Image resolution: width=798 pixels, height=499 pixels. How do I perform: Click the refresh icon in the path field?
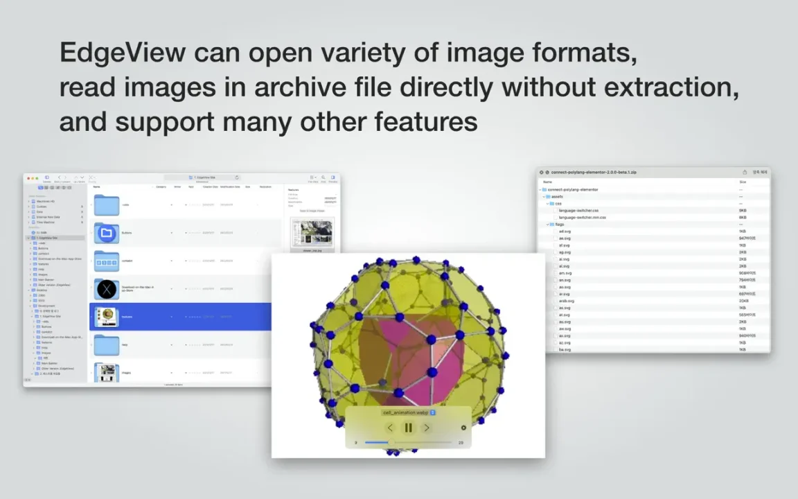click(237, 177)
